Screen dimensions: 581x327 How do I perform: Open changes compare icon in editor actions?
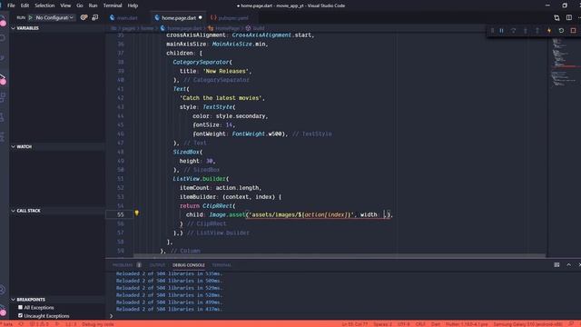pos(556,17)
